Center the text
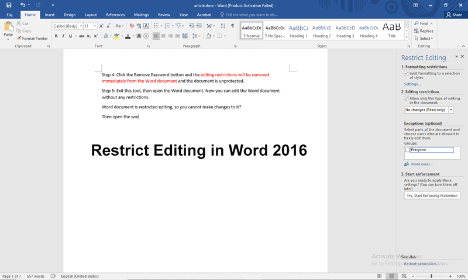The width and height of the screenshot is (468, 280). (163, 36)
